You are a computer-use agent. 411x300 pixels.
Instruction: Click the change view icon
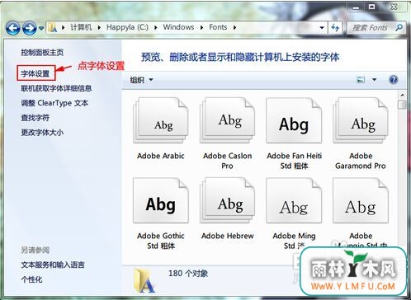(361, 80)
